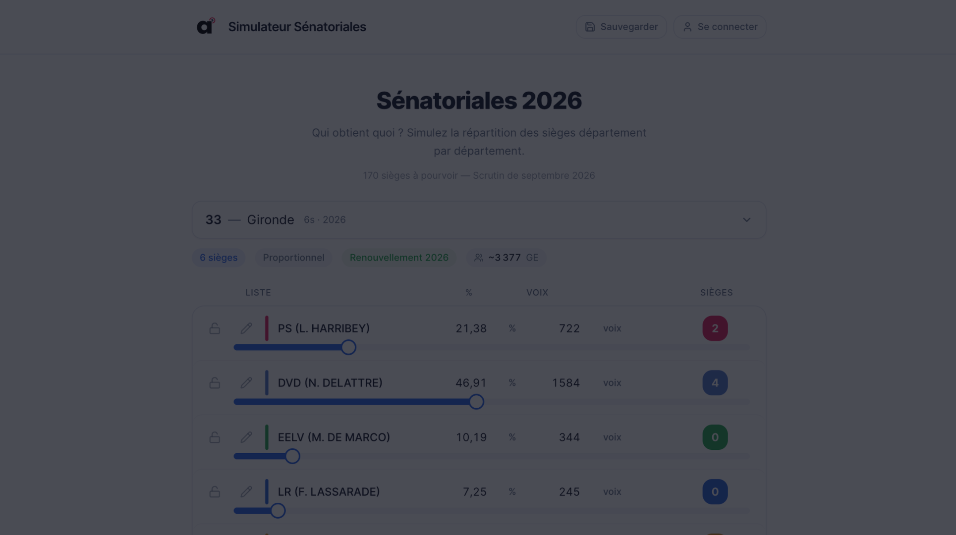Click the simulator logo in the header
Image resolution: width=956 pixels, height=535 pixels.
click(x=206, y=26)
